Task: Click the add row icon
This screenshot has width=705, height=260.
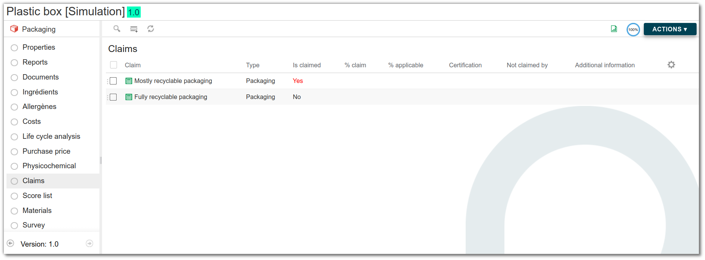Action: [x=134, y=29]
